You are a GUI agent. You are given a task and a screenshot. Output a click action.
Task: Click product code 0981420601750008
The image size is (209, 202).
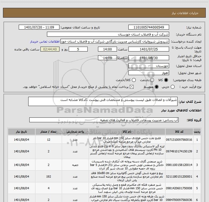179,188
